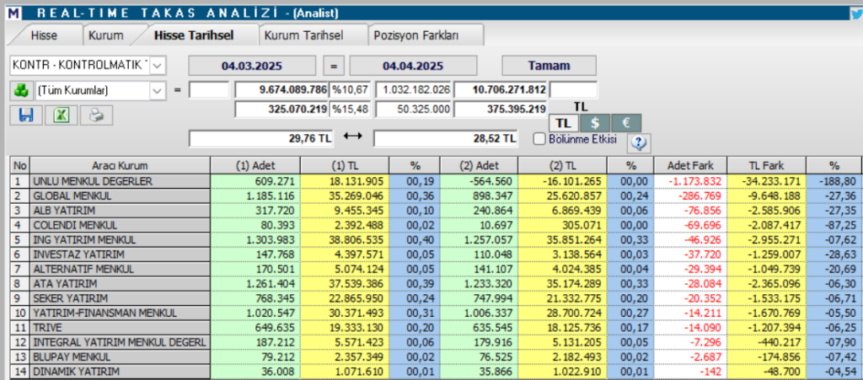Click the 29,76 TL price field
The height and width of the screenshot is (380, 863).
click(261, 138)
